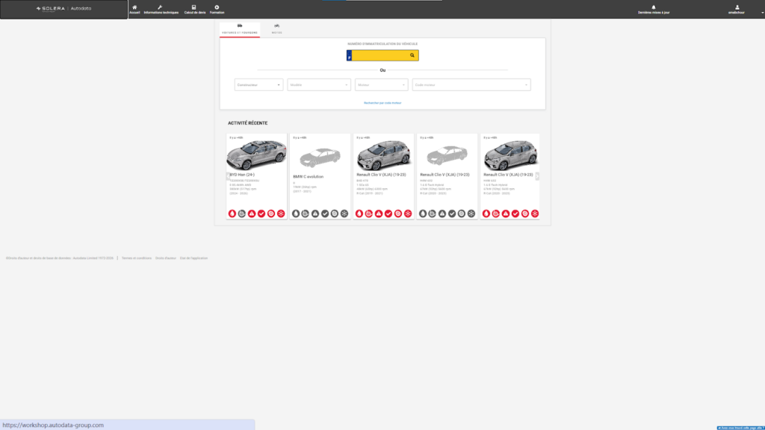Viewport: 765px width, 430px height.
Task: Open the Modèle dropdown
Action: (x=319, y=85)
